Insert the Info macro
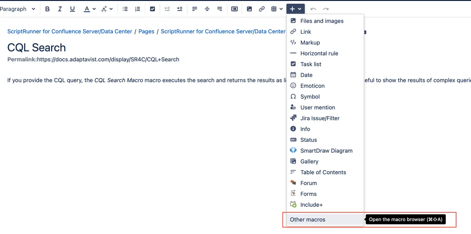 pyautogui.click(x=325, y=129)
